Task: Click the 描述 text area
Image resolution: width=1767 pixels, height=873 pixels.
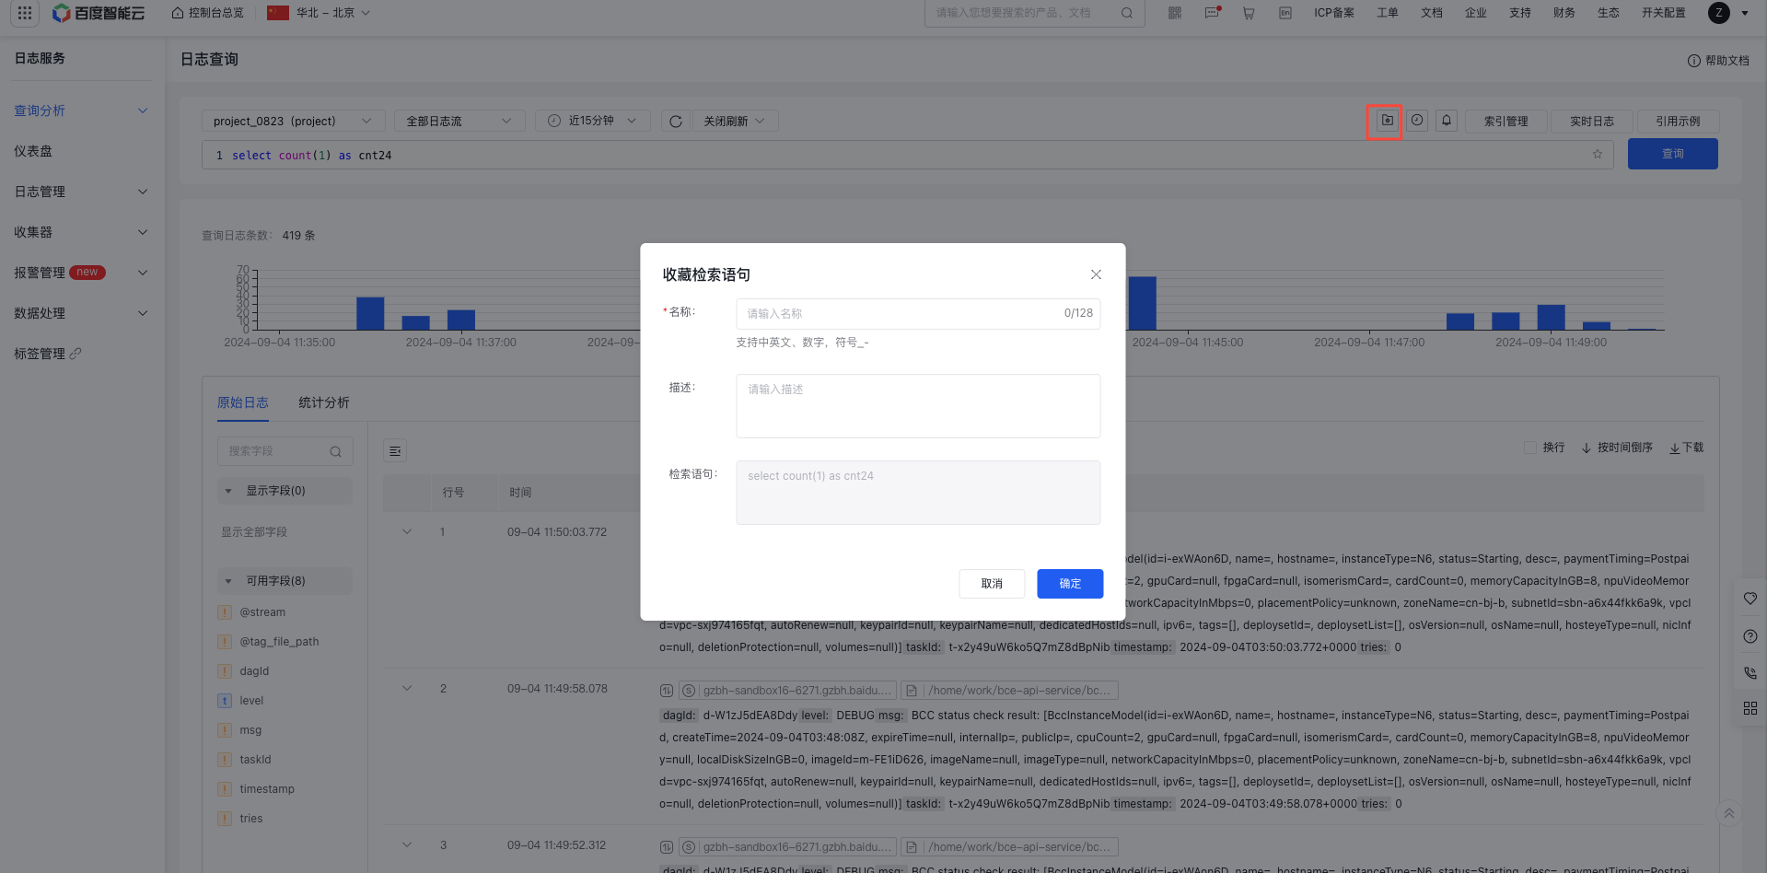Action: click(918, 406)
